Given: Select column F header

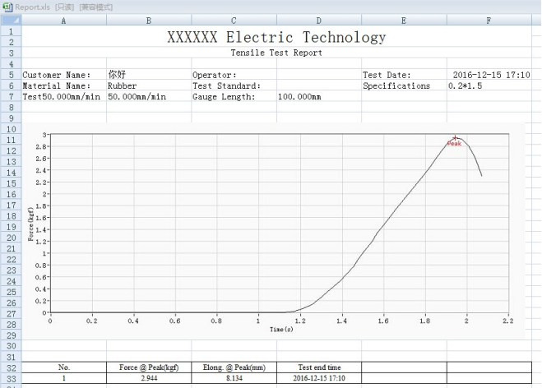Looking at the screenshot, I should click(489, 20).
